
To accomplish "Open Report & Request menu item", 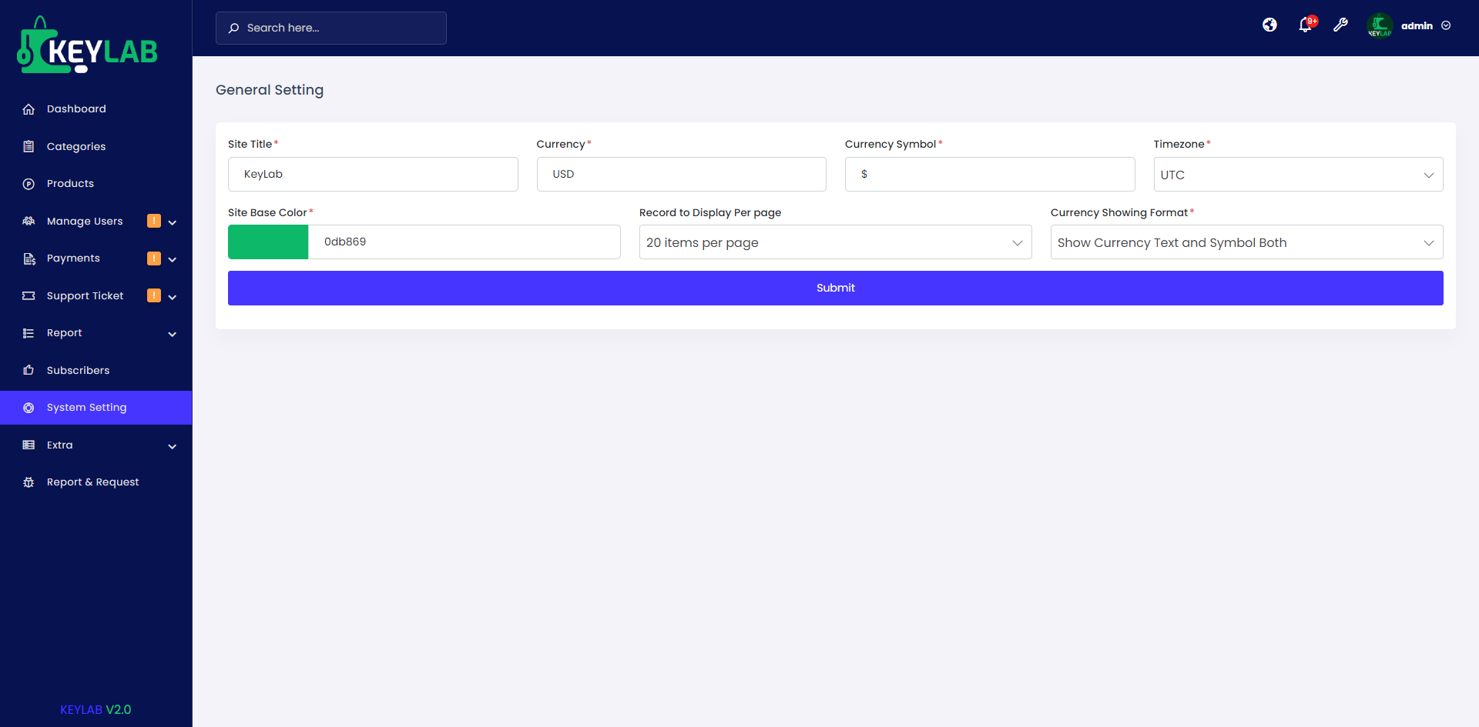I will [x=96, y=482].
